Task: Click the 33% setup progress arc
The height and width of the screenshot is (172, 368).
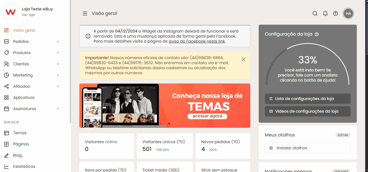Action: click(x=307, y=60)
